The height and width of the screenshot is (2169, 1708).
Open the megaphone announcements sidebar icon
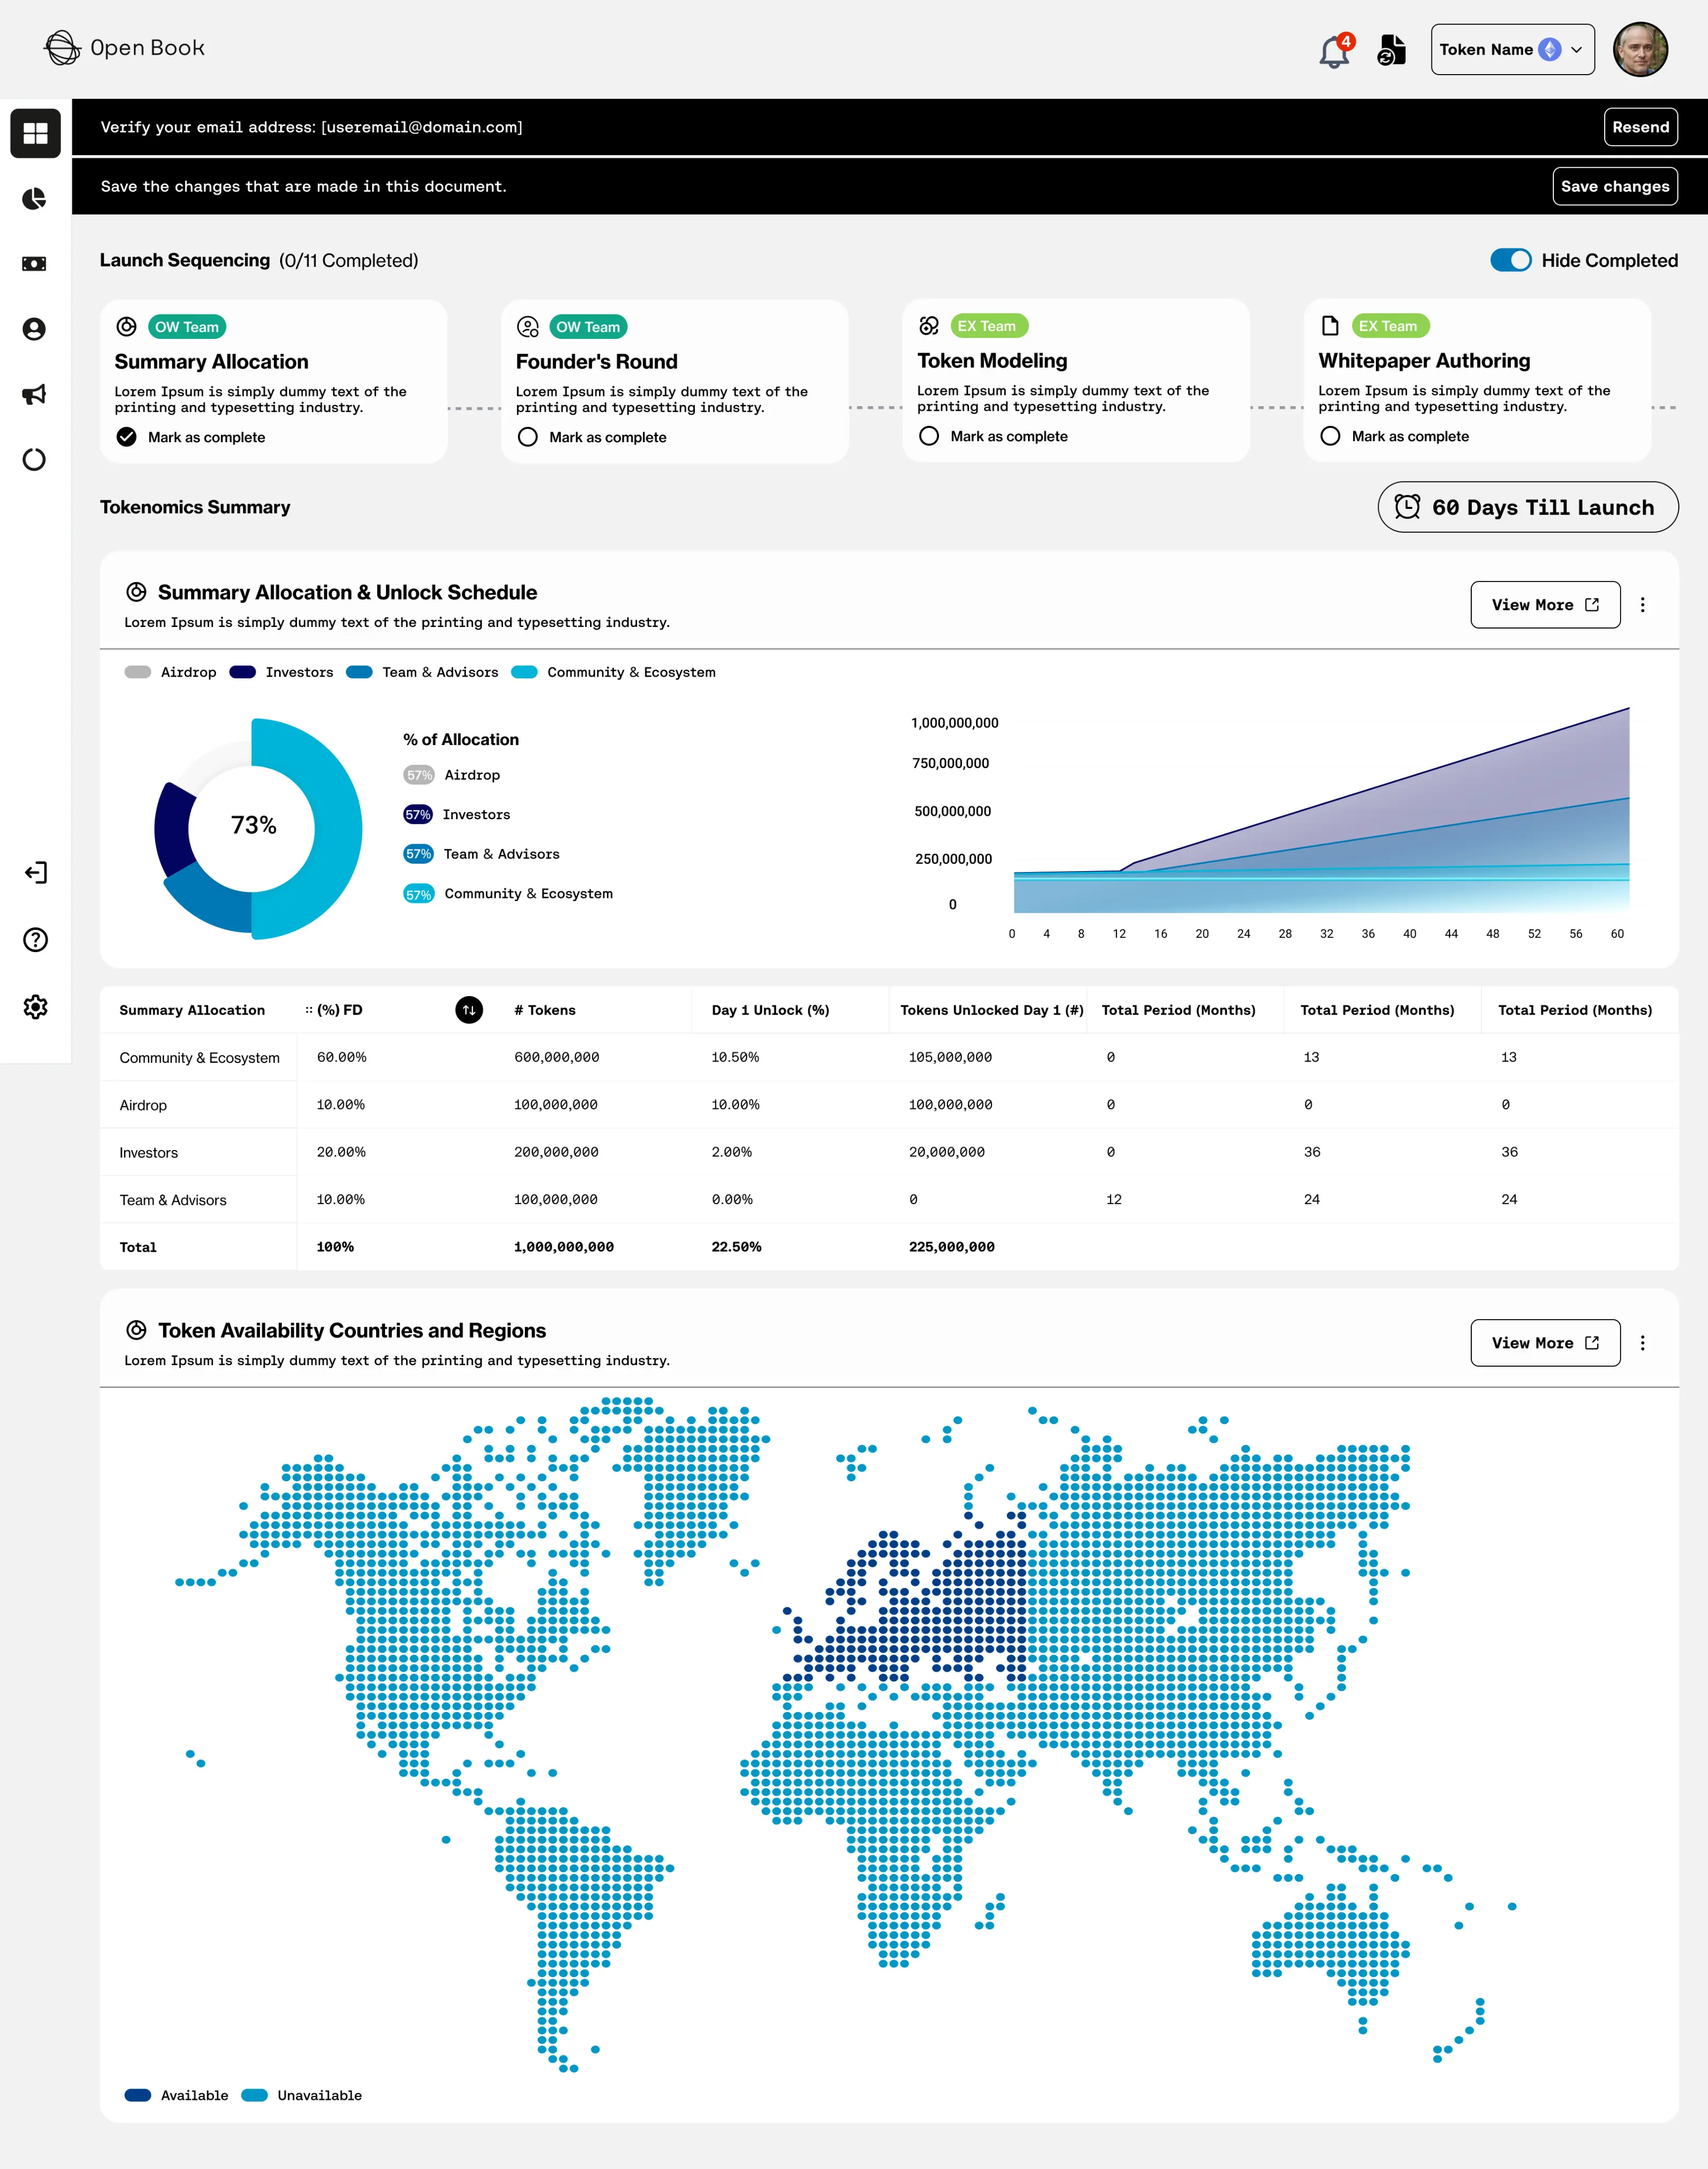(35, 394)
